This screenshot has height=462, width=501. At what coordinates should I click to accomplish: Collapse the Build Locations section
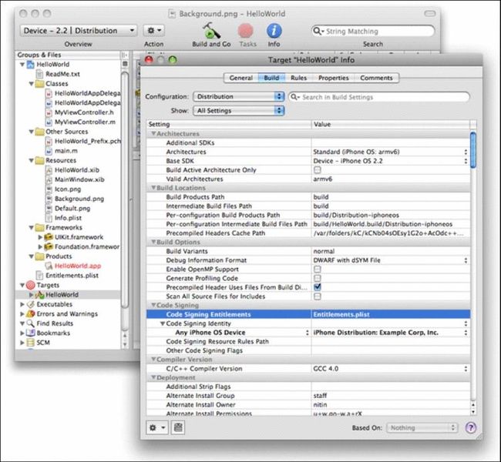pyautogui.click(x=153, y=188)
